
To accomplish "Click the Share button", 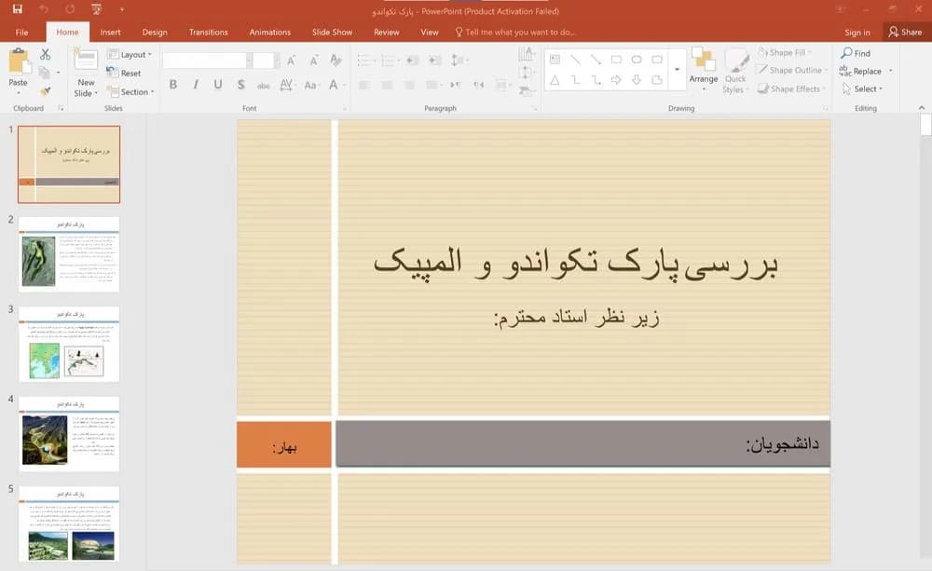I will click(x=905, y=32).
